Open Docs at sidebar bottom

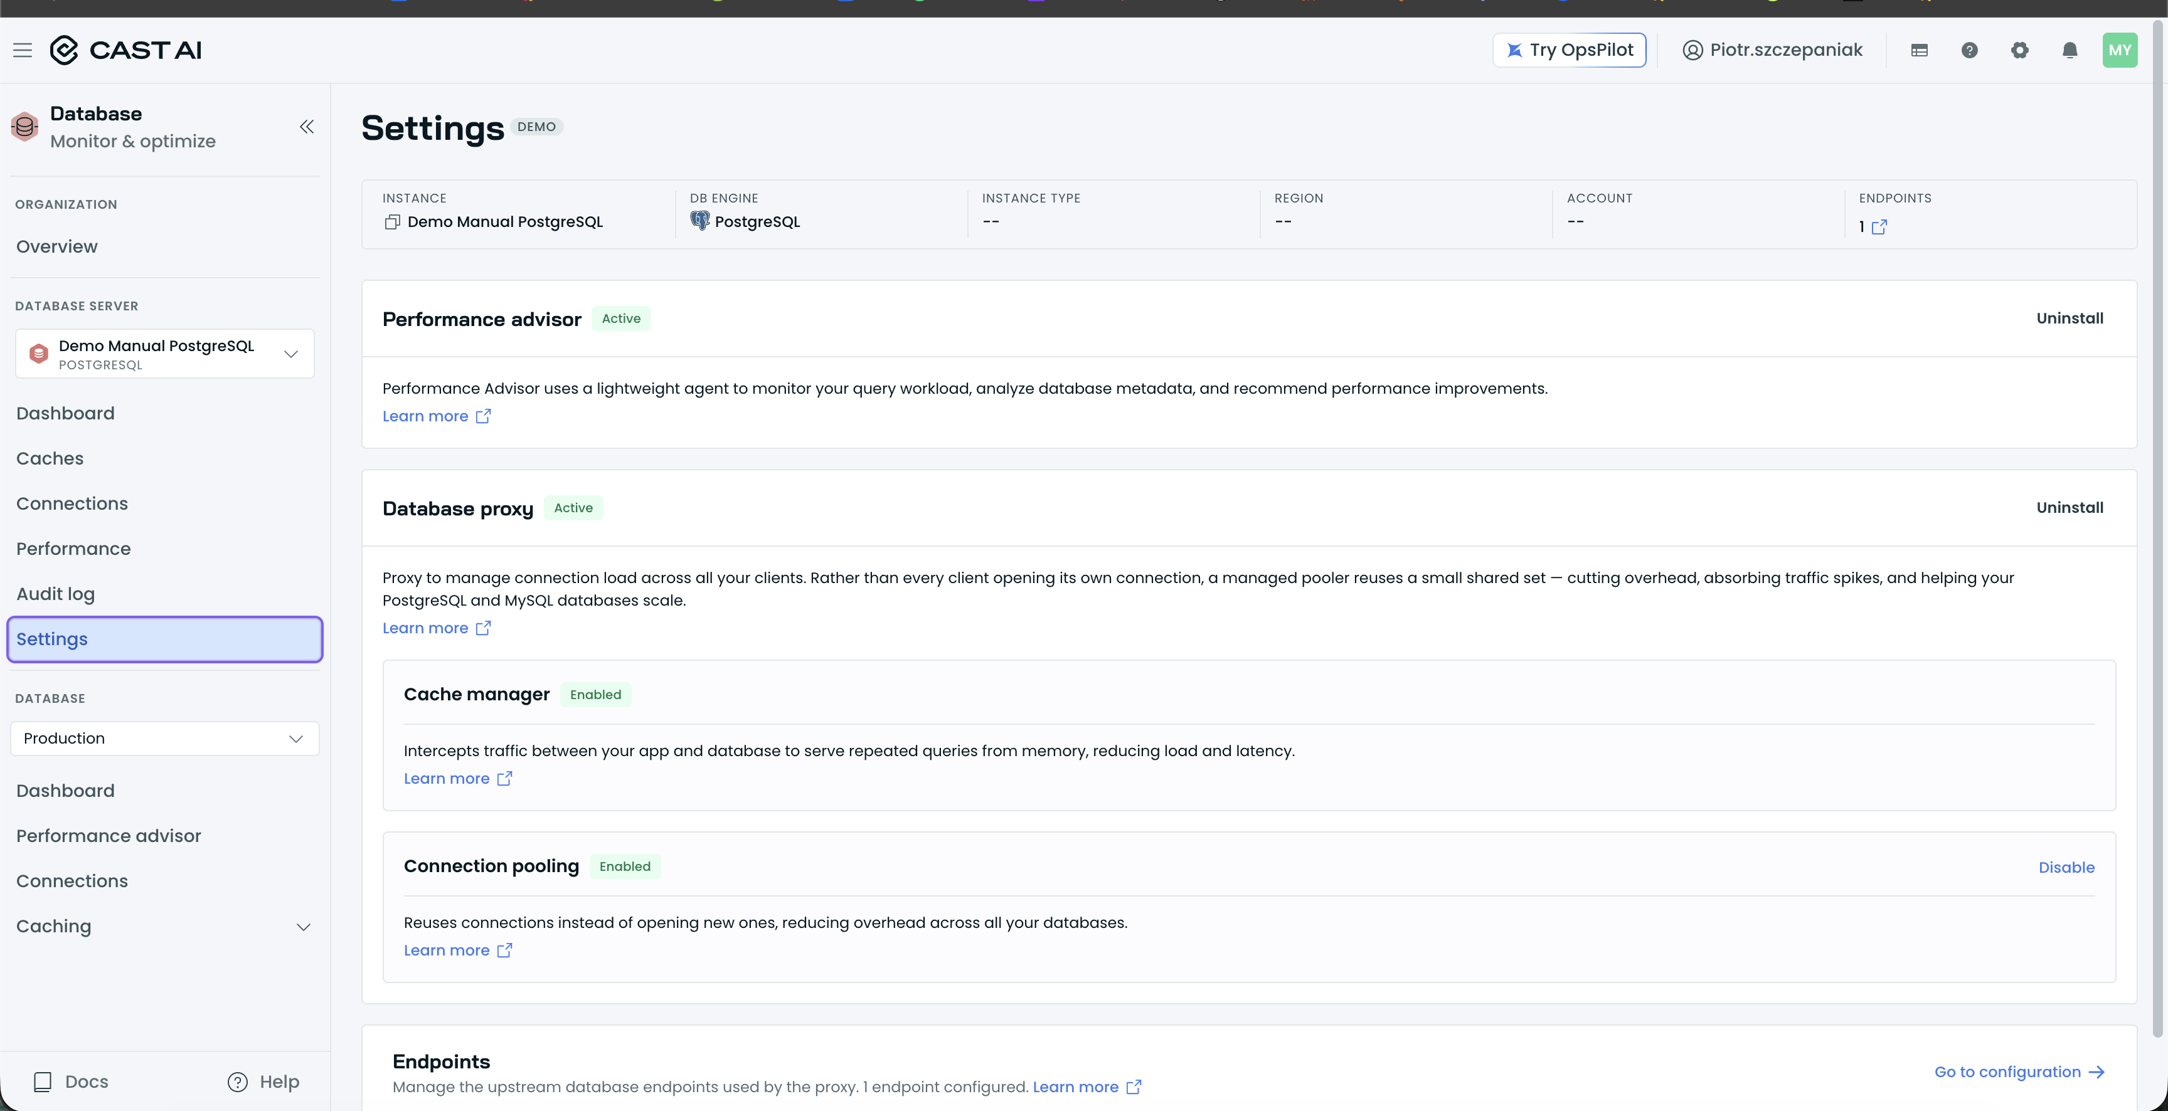point(71,1082)
